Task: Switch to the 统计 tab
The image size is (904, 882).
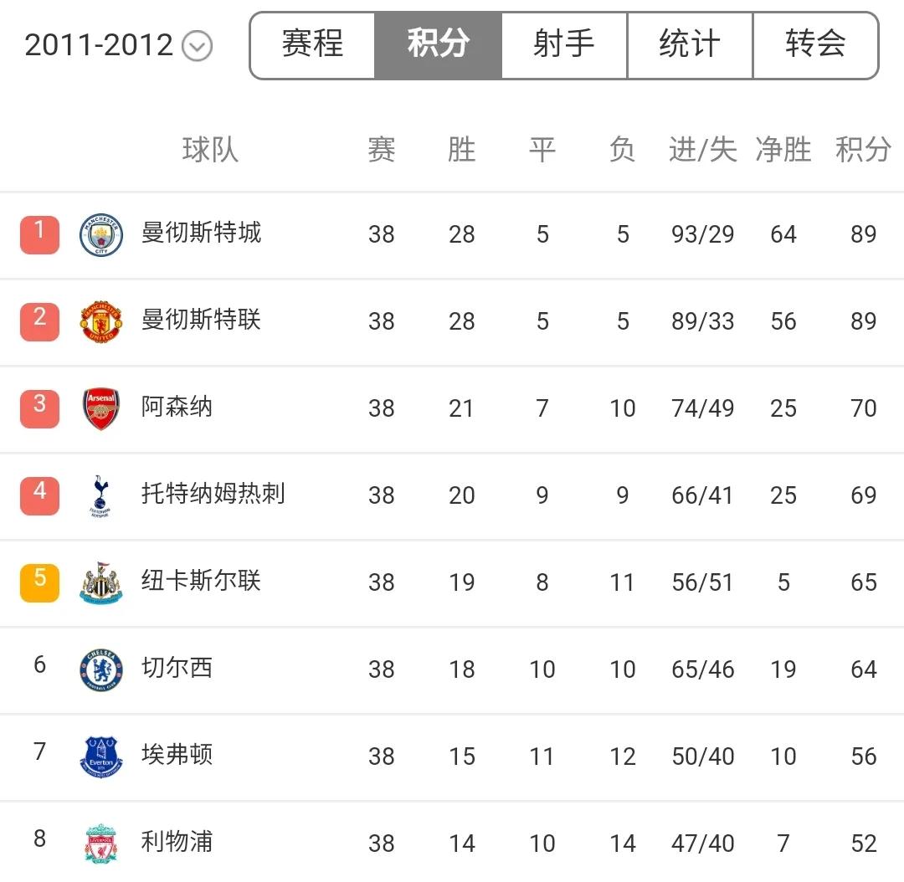Action: [x=690, y=45]
